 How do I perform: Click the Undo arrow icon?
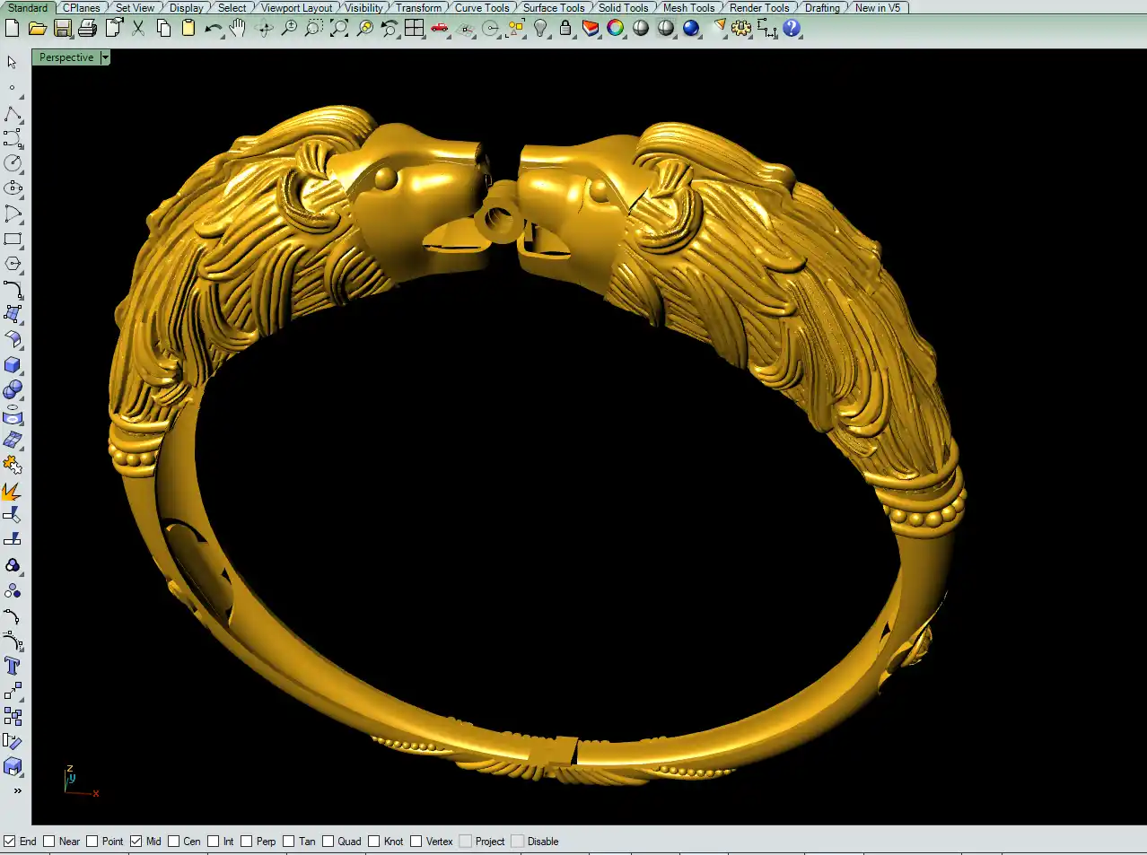214,28
